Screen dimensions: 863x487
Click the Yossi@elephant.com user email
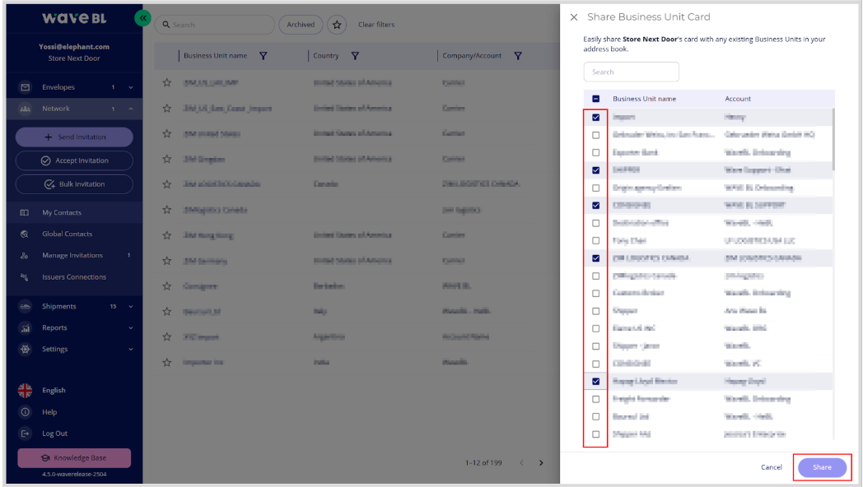74,47
